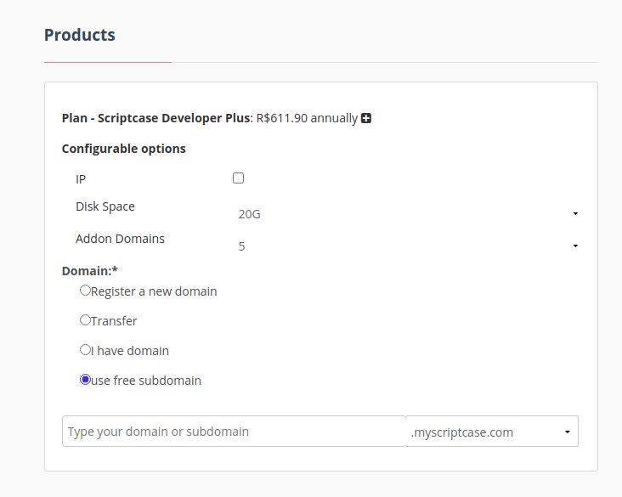Click the Addon Domains label
The width and height of the screenshot is (622, 497).
(x=120, y=239)
